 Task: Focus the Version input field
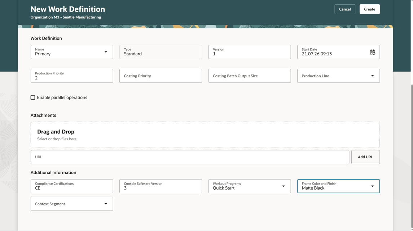(250, 52)
